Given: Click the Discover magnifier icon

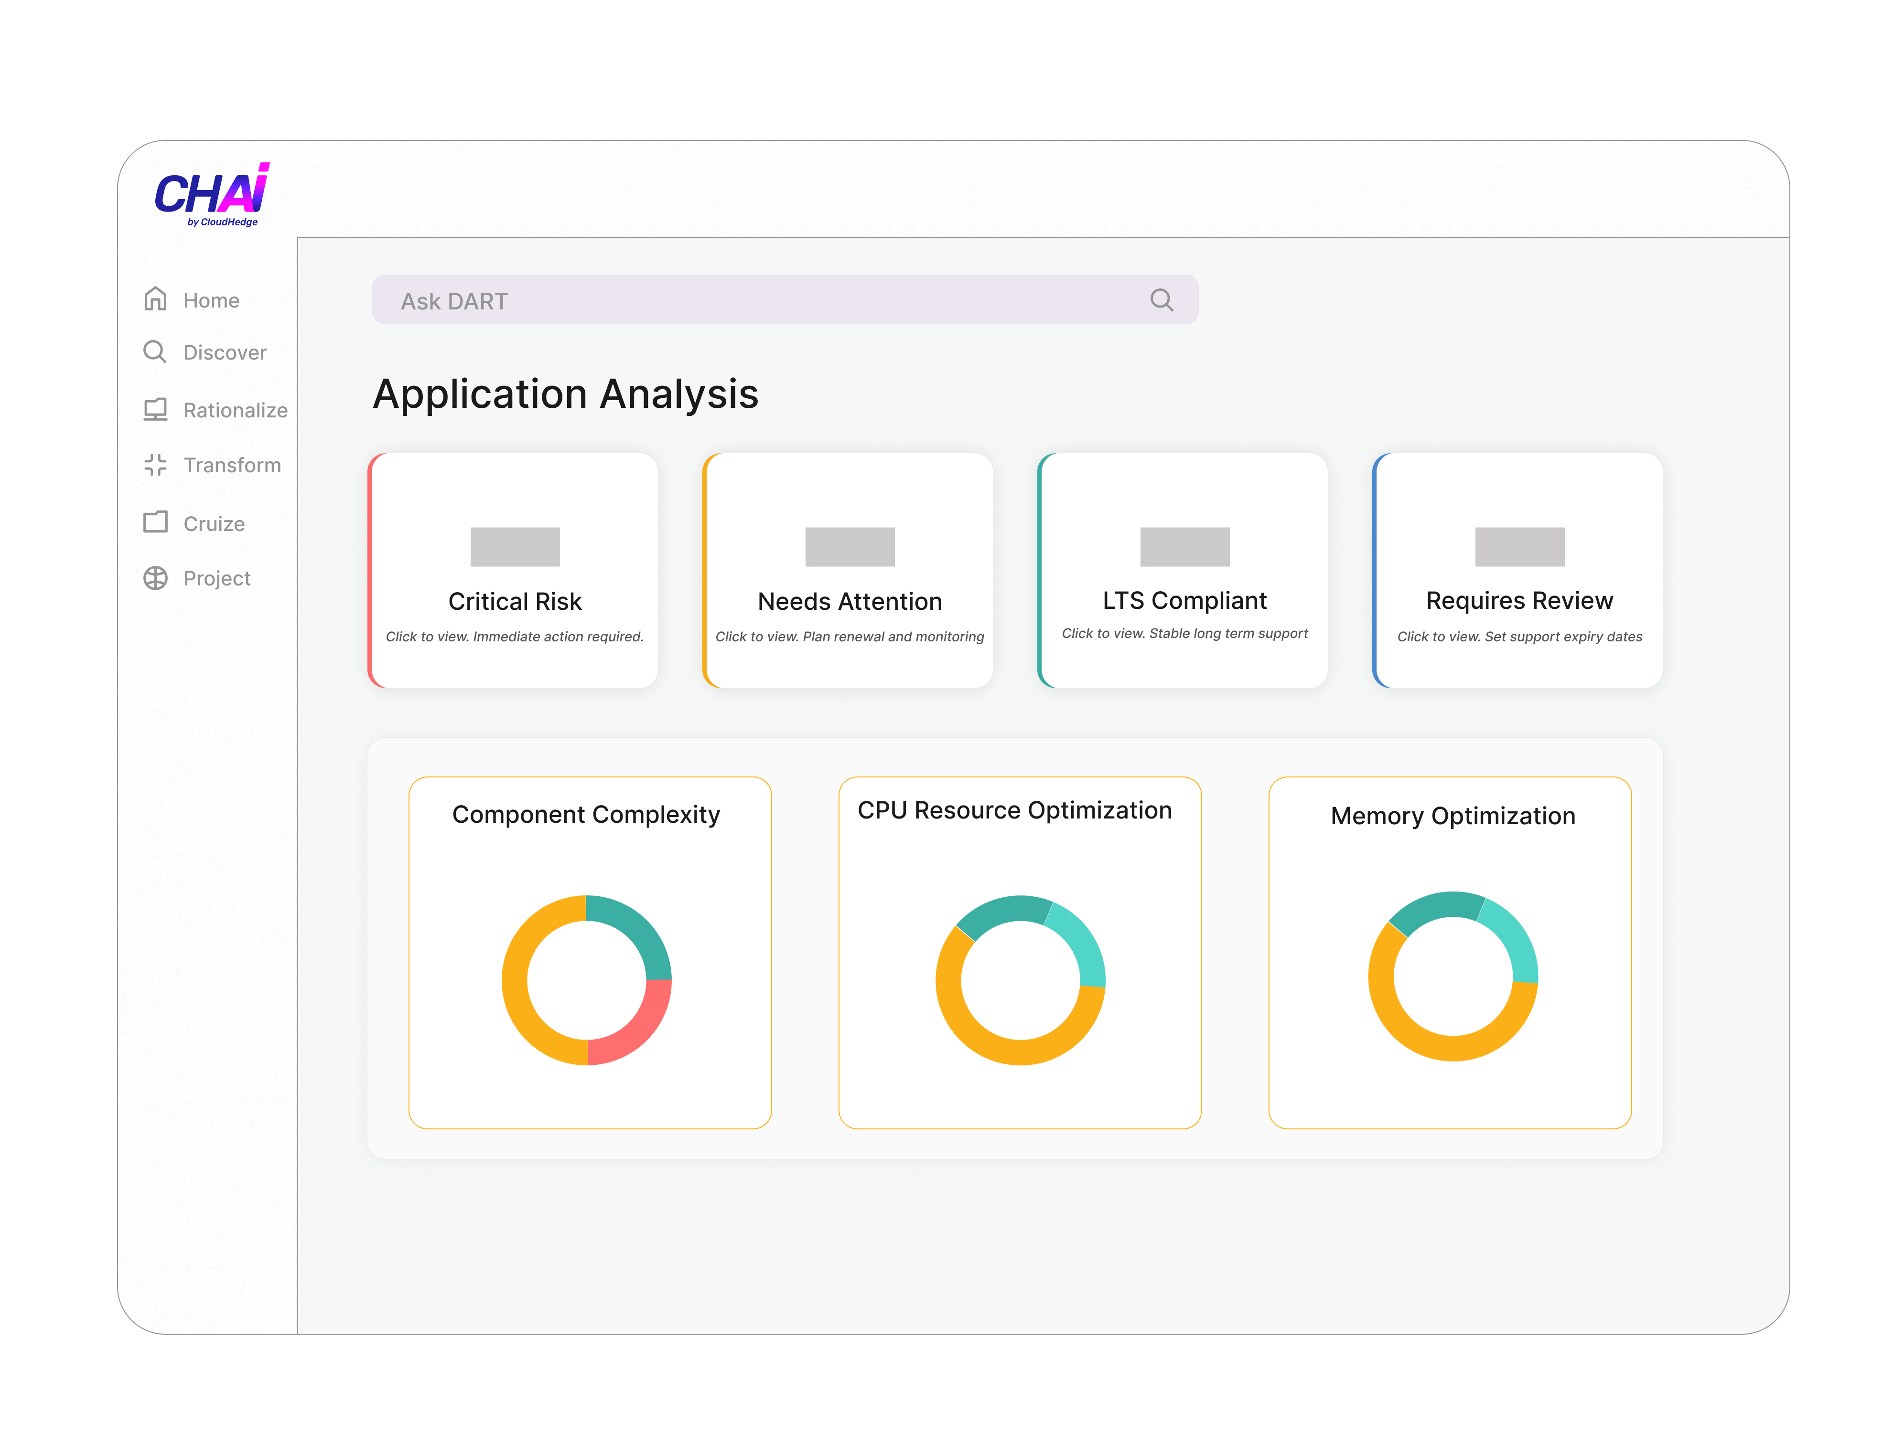Looking at the screenshot, I should pos(155,351).
